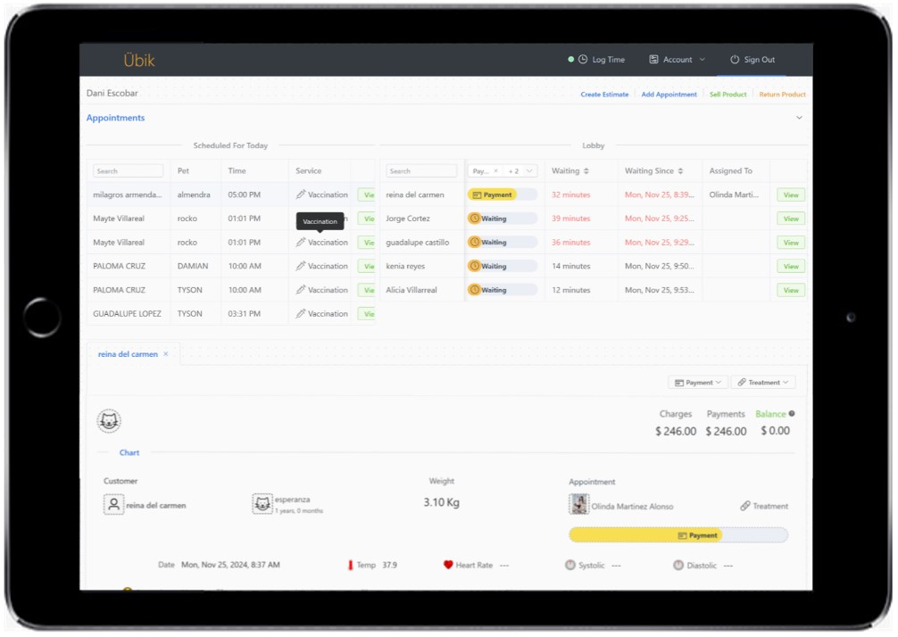Collapse the Appointments section chevron
Screen dimensions: 898x637
point(799,118)
